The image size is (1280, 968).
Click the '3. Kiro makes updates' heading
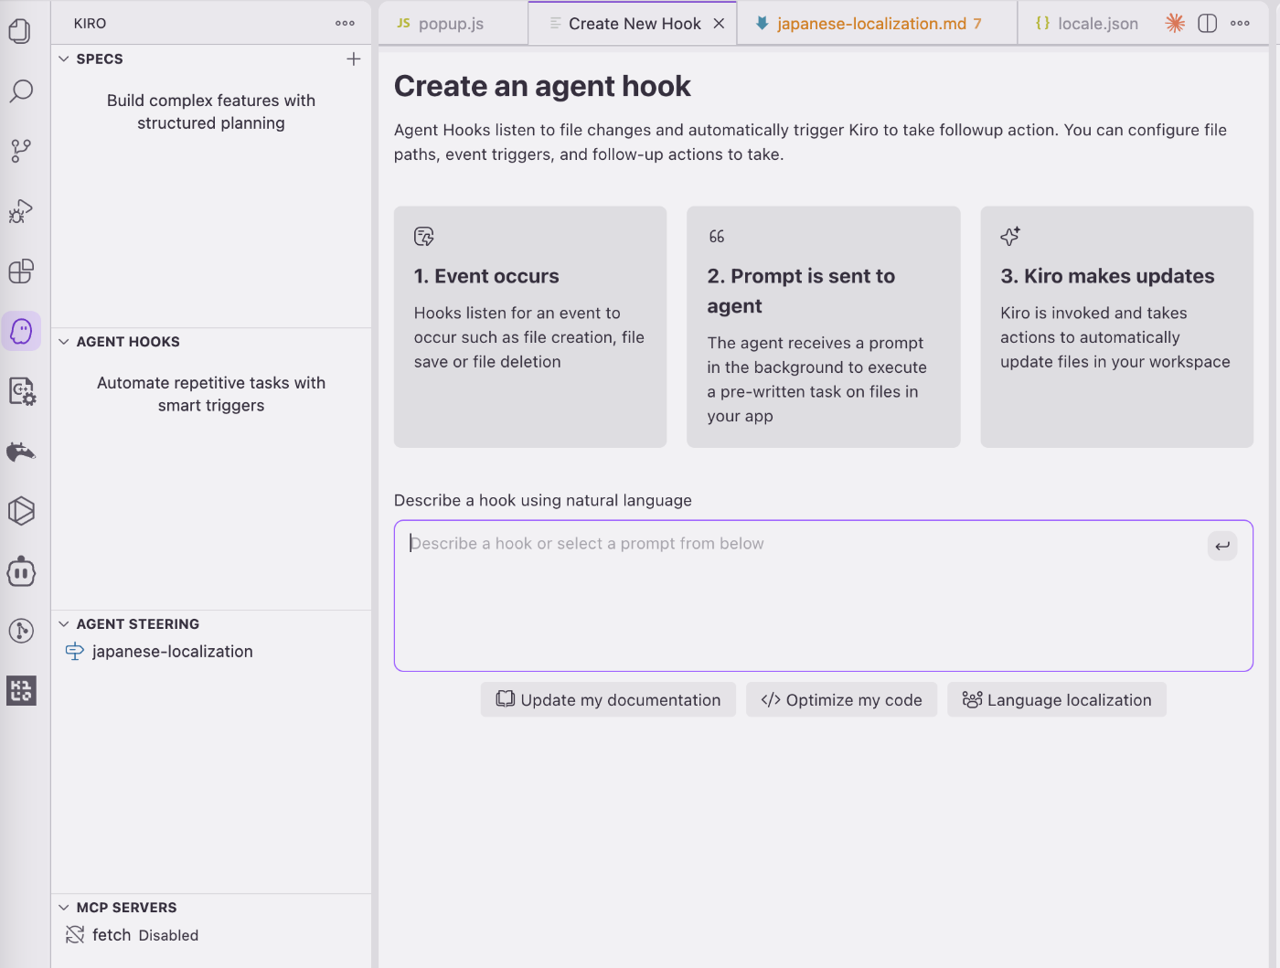point(1107,276)
